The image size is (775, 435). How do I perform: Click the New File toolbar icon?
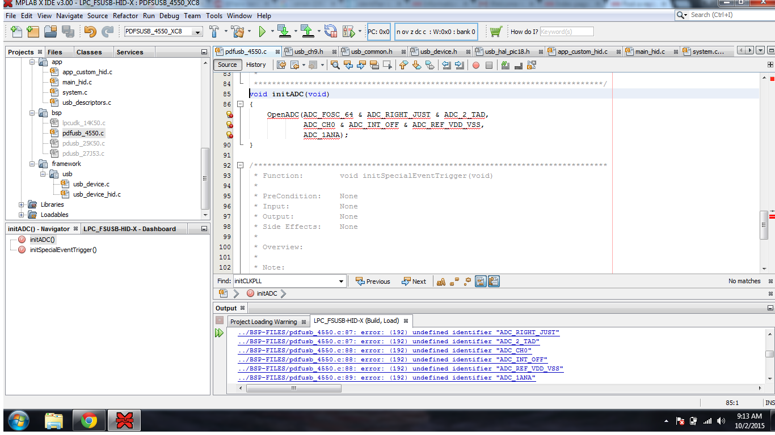[16, 32]
